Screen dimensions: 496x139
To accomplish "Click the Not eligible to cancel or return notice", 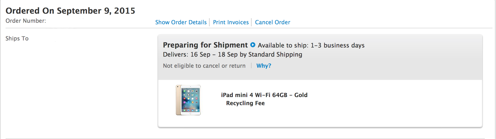I will pos(204,66).
